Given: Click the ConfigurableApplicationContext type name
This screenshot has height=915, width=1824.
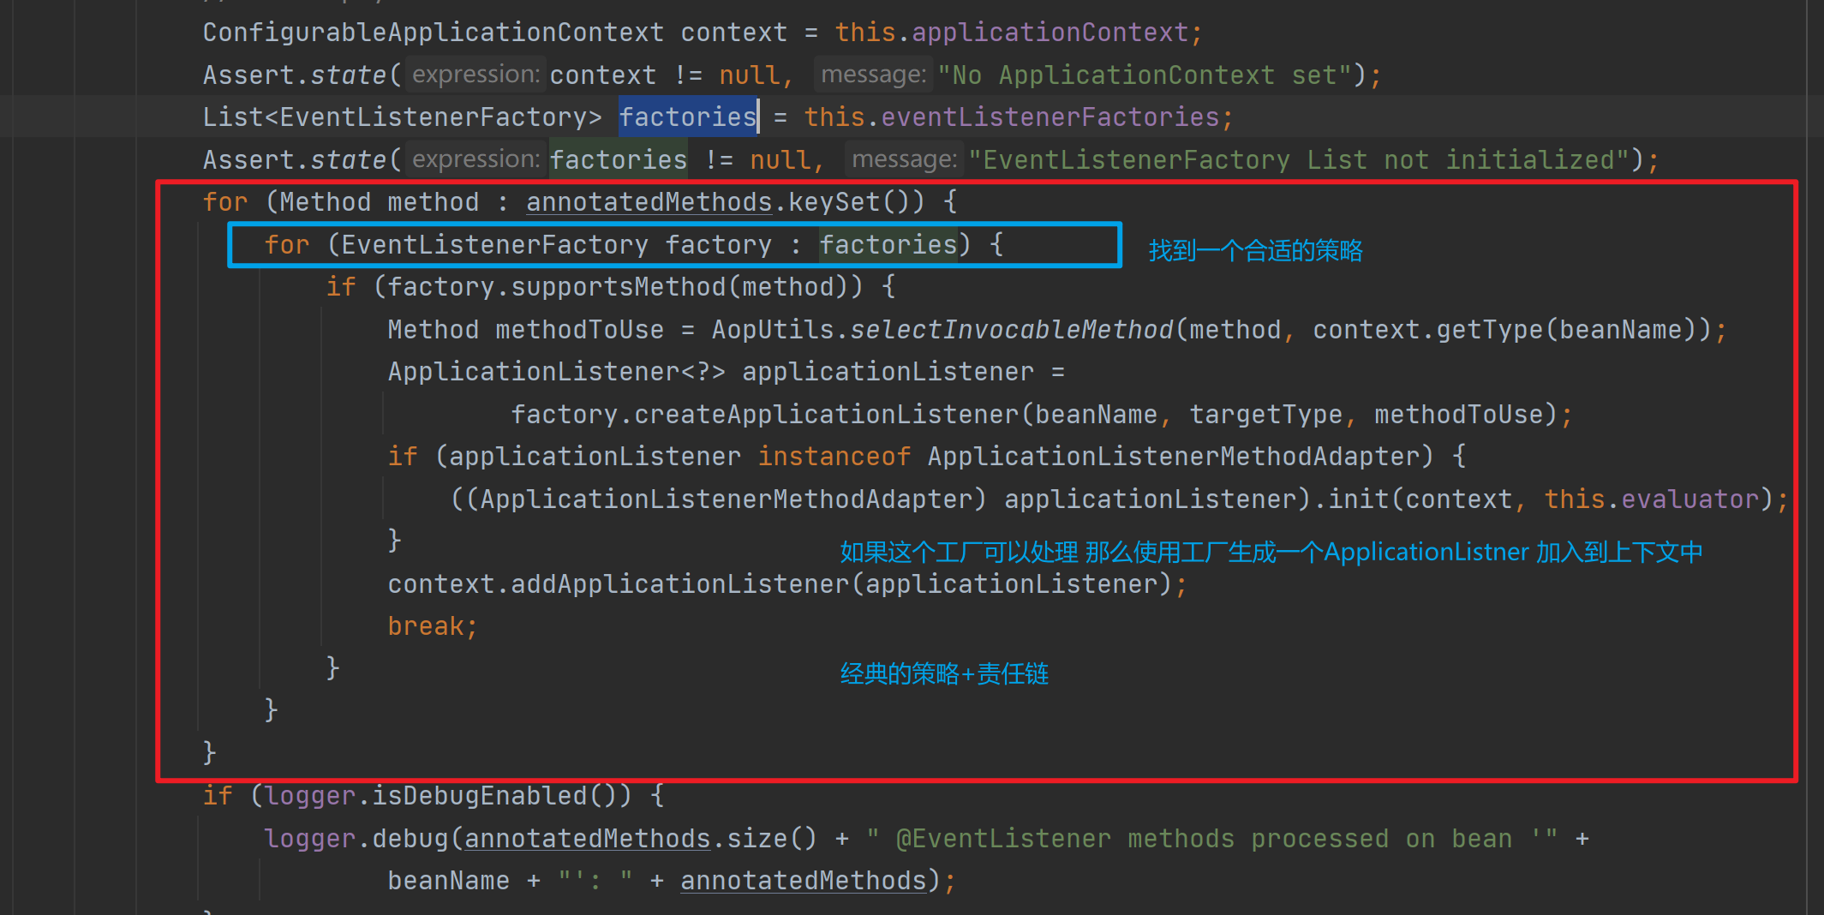Looking at the screenshot, I should coord(434,33).
